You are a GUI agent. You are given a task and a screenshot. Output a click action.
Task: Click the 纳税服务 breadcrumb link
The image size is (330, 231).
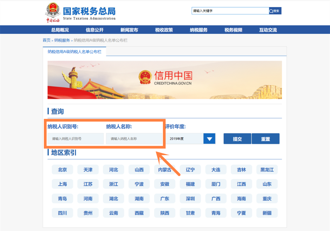pyautogui.click(x=62, y=40)
